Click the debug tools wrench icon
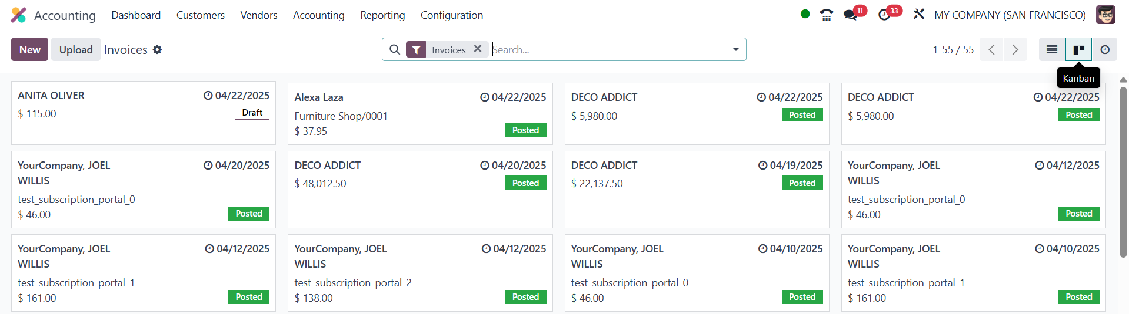1129x314 pixels. (918, 14)
